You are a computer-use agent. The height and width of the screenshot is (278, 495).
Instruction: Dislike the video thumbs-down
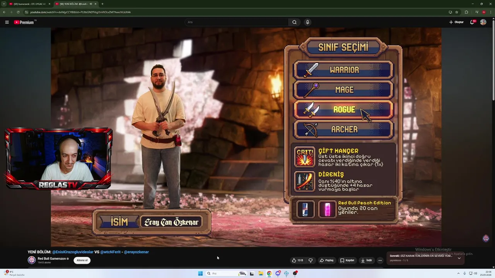point(311,260)
